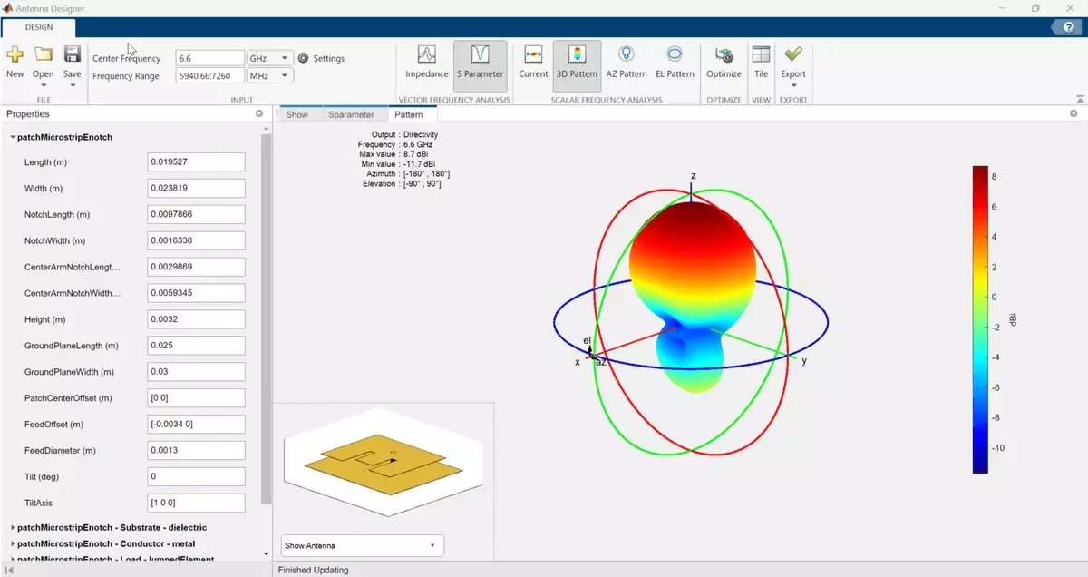Screen dimensions: 1088x577
Task: Toggle the S Parameter analysis button
Action: coord(480,61)
